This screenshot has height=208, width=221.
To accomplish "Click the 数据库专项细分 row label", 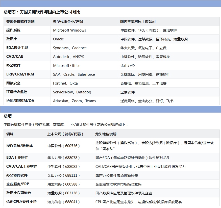I will click(x=19, y=193).
